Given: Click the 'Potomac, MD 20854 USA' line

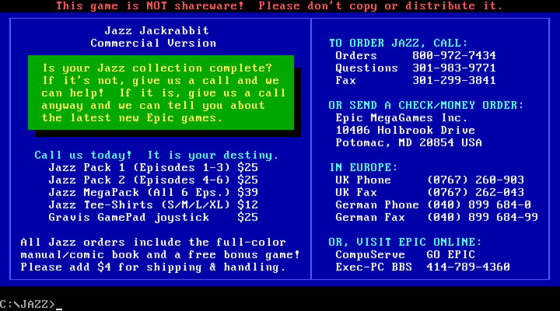Looking at the screenshot, I should click(409, 143).
